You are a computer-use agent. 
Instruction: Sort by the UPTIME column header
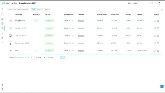pos(139,15)
